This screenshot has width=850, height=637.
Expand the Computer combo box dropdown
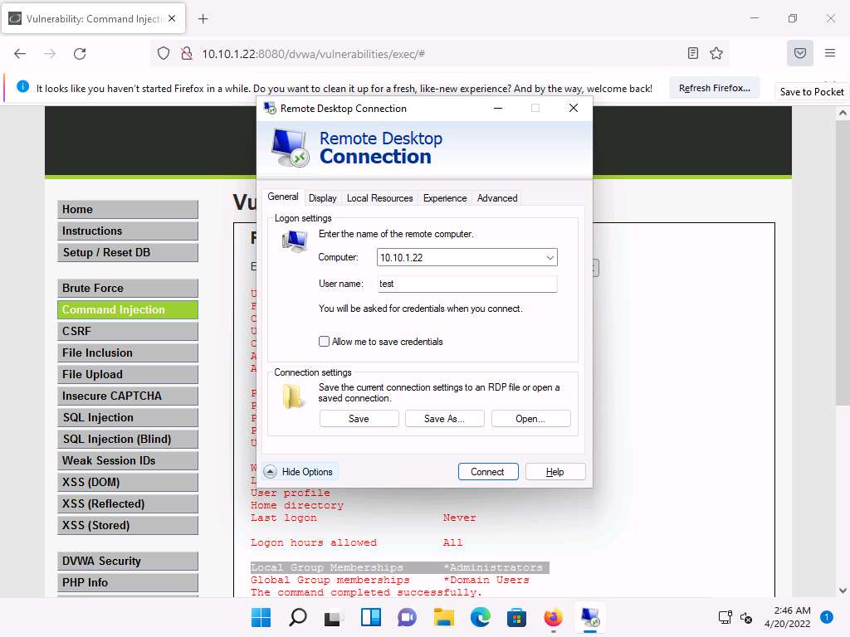[550, 258]
